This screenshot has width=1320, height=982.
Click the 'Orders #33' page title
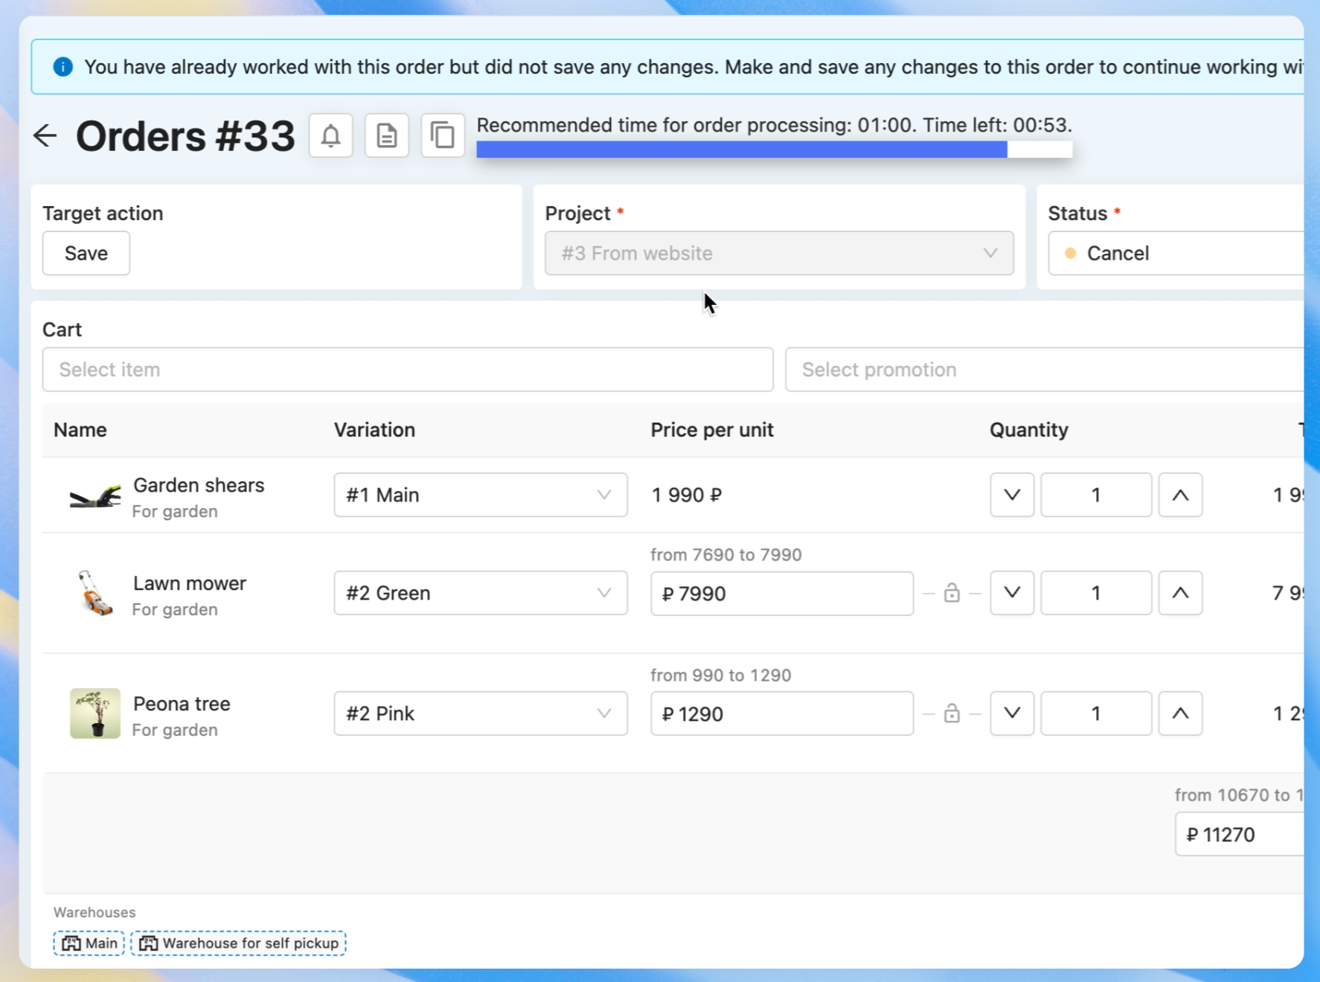click(185, 136)
